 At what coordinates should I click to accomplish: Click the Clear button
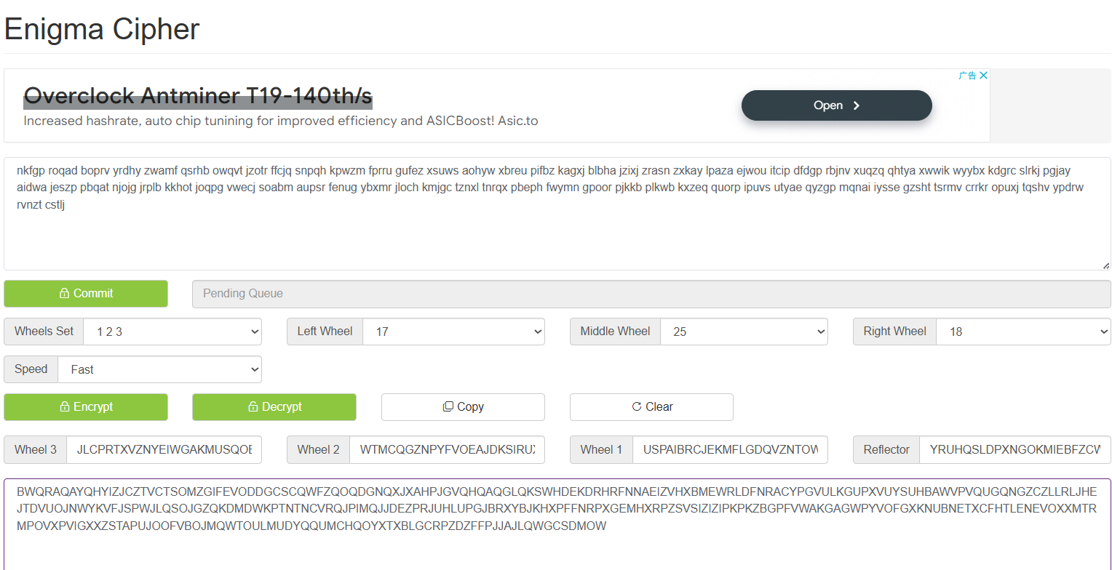(x=651, y=407)
